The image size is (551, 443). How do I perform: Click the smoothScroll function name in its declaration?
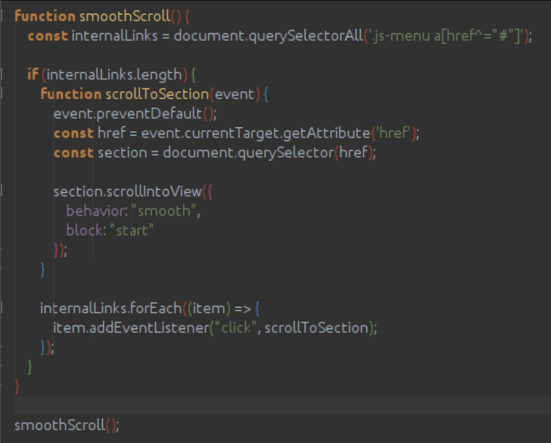(x=124, y=16)
